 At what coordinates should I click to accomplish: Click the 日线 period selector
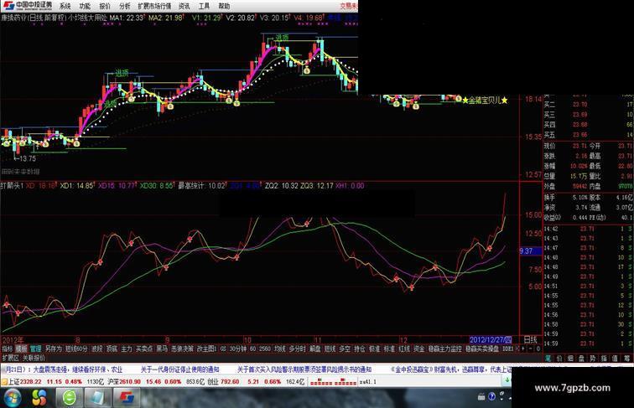[x=530, y=339]
